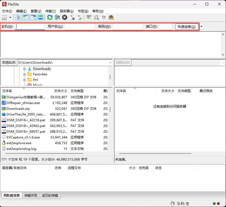Screen dimensions: 226x207
Task: Open the 传输(T) menu
Action: (x=51, y=11)
